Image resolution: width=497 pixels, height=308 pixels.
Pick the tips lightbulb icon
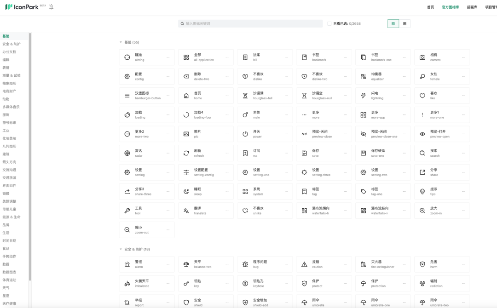(x=422, y=192)
